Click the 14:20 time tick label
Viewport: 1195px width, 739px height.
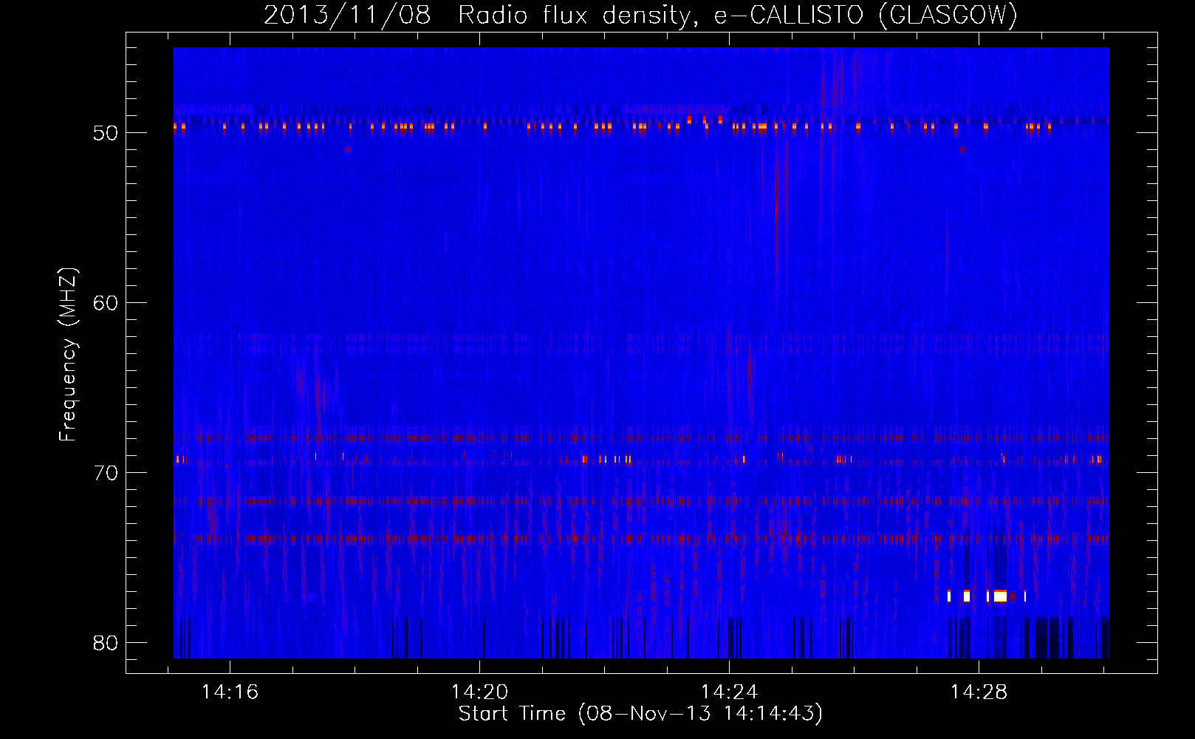click(479, 692)
